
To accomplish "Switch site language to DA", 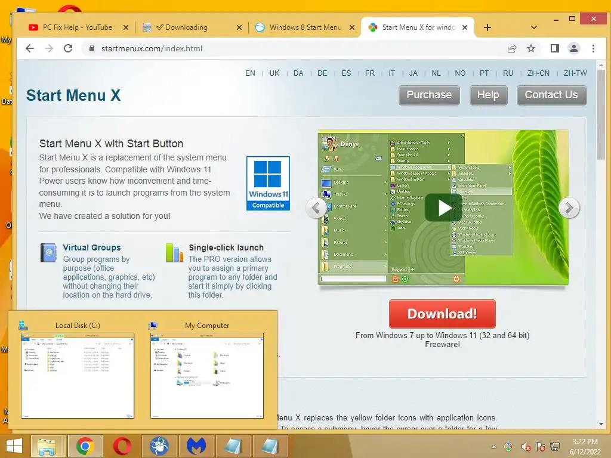I will [x=298, y=73].
